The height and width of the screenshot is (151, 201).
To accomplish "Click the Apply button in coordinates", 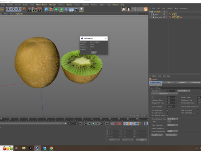I will click(142, 140).
